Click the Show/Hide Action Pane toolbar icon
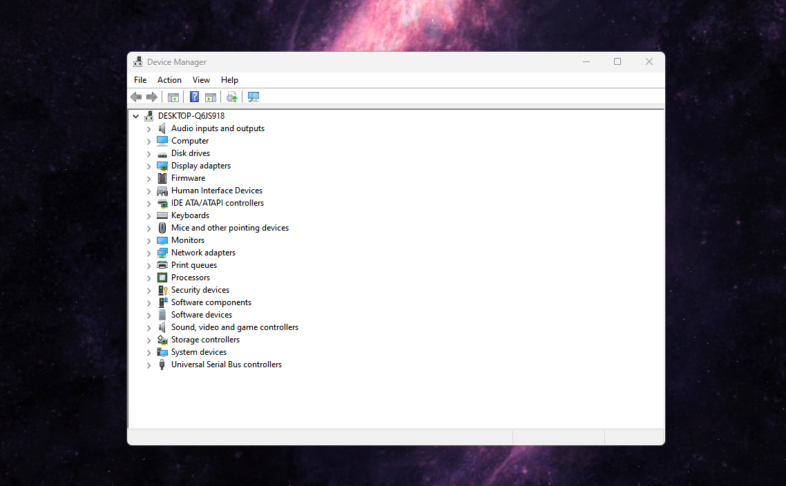This screenshot has height=486, width=786. point(211,97)
